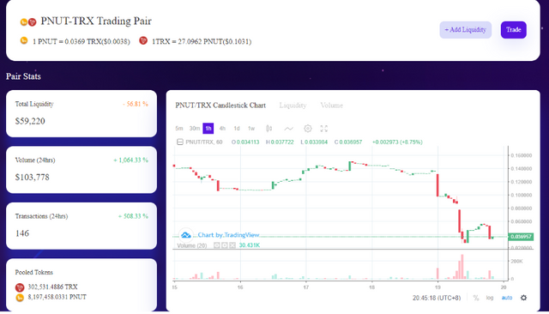Click the TradingView cloud logo
The image size is (549, 314).
click(x=186, y=235)
